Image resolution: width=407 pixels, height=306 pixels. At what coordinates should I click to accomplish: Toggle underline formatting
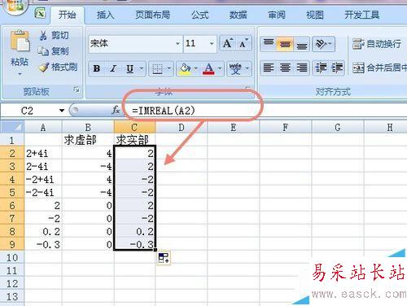pos(129,68)
